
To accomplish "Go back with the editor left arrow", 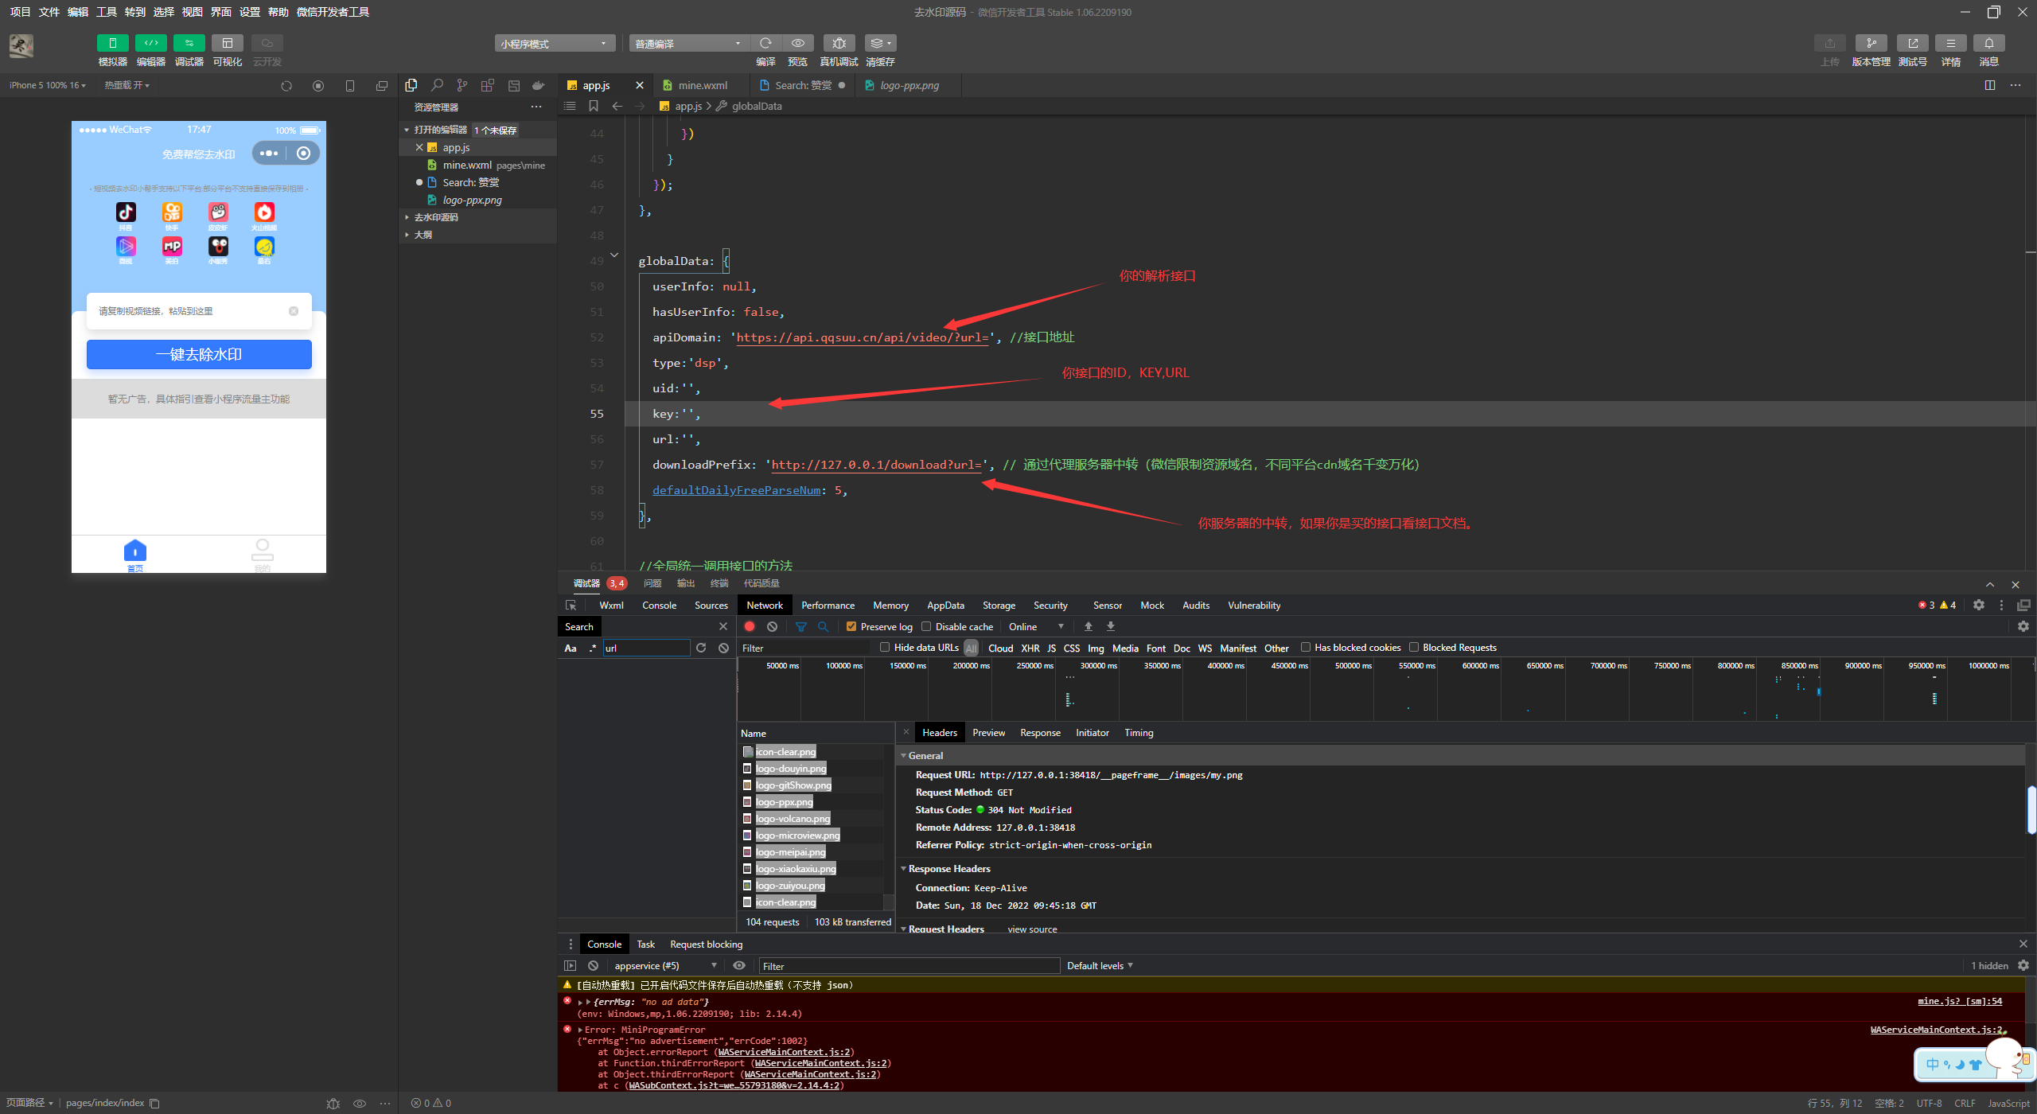I will click(x=617, y=106).
